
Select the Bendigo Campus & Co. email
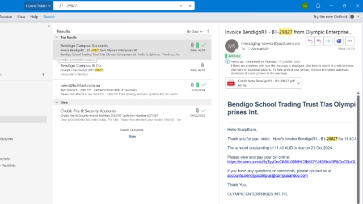tap(132, 70)
